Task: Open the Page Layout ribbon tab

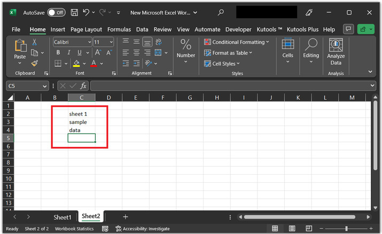Action: point(86,29)
